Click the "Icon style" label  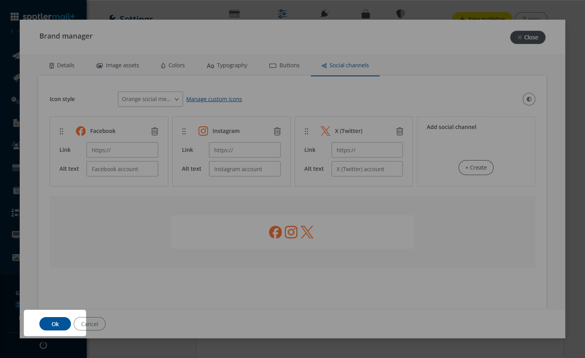tap(62, 99)
